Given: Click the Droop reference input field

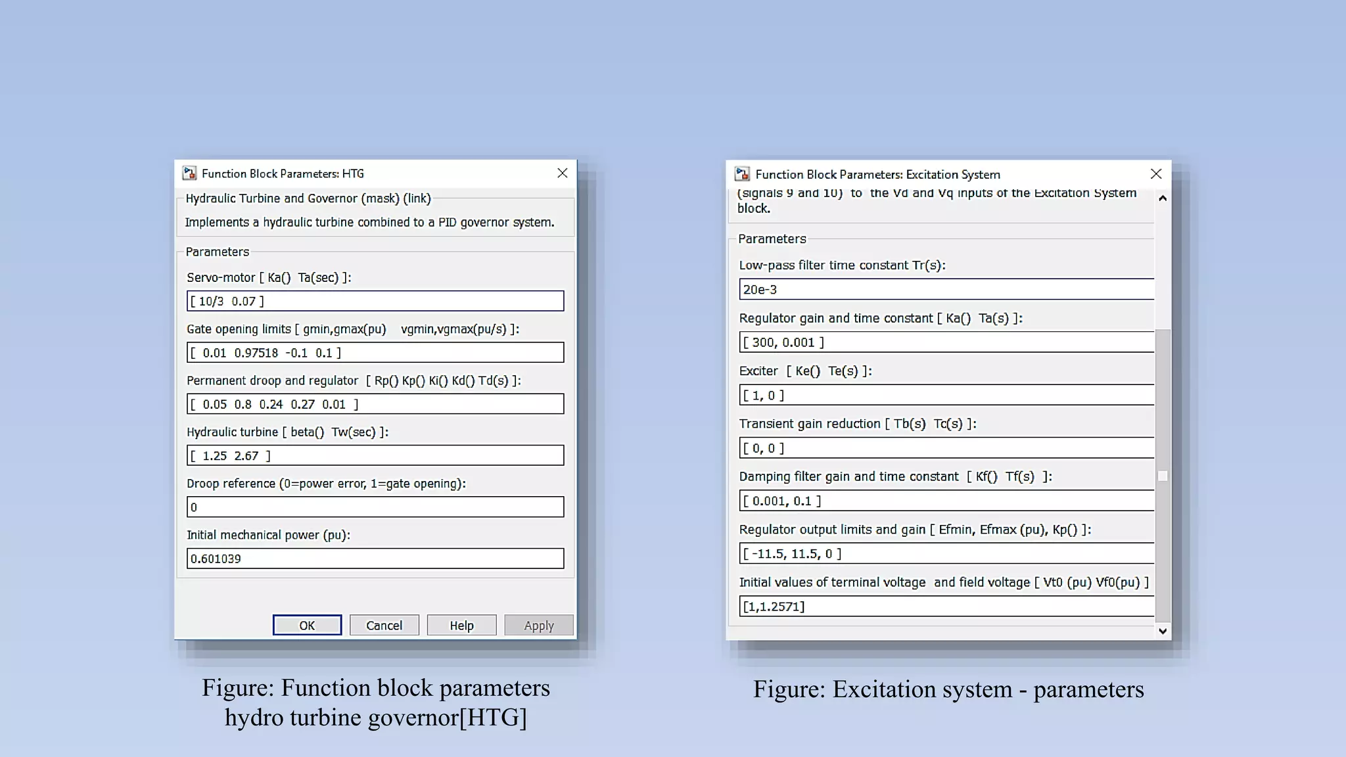Looking at the screenshot, I should tap(375, 507).
